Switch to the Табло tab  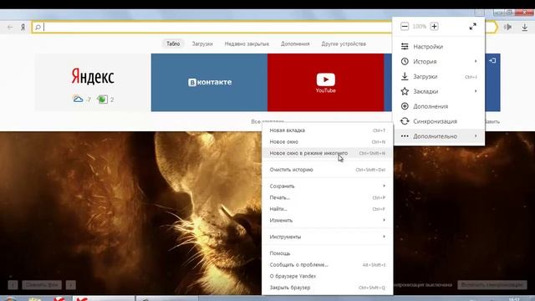pyautogui.click(x=173, y=43)
